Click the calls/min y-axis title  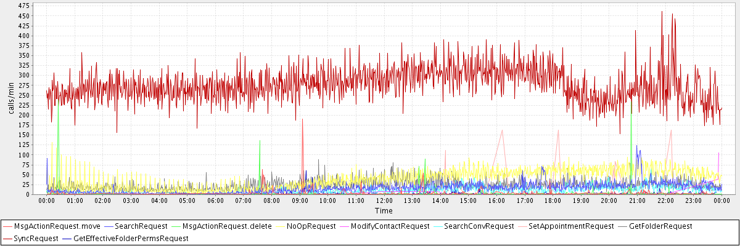(x=10, y=99)
